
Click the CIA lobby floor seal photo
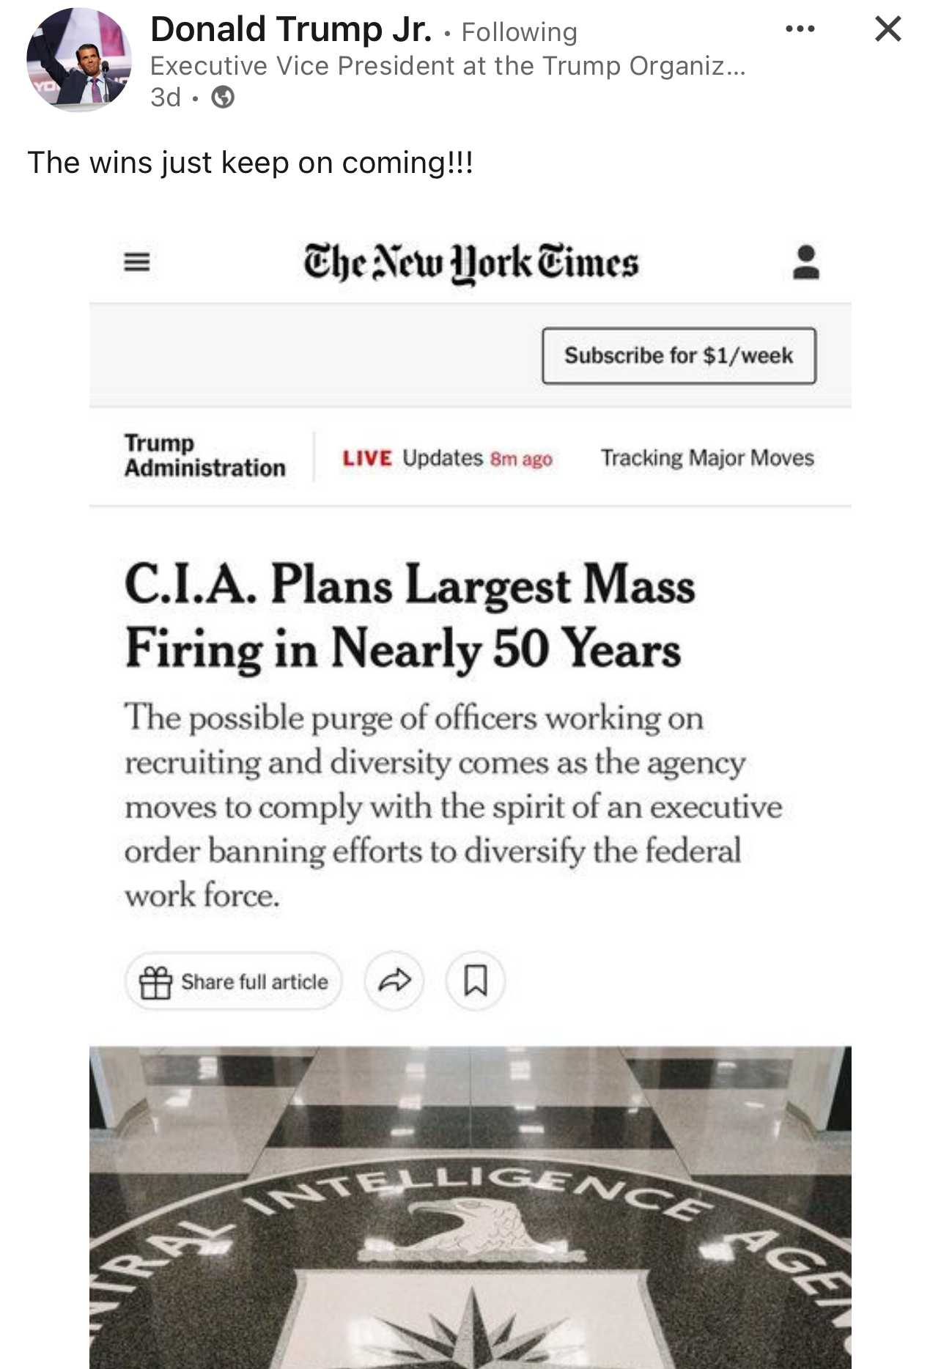(x=471, y=1207)
